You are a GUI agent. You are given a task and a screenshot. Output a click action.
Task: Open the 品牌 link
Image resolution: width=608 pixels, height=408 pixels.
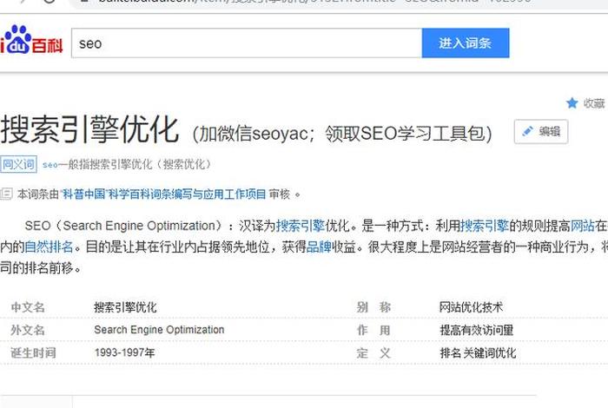[319, 247]
